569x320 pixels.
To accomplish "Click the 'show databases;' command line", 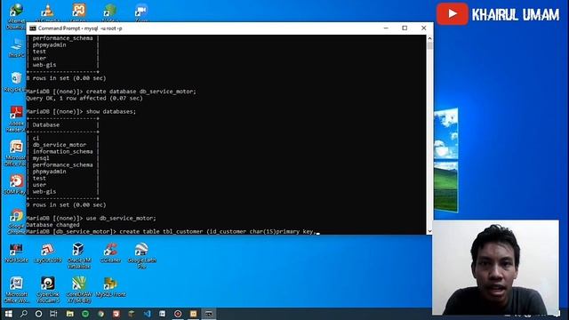I will [x=81, y=111].
